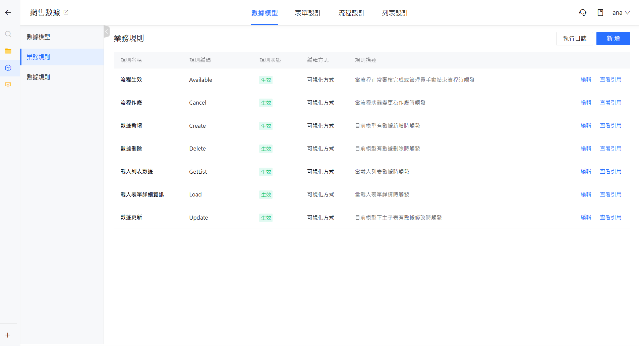The height and width of the screenshot is (346, 639).
Task: Click the back arrow icon
Action: (8, 13)
